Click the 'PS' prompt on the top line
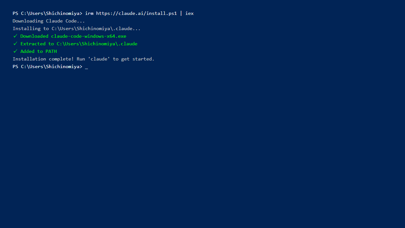Viewport: 405px width, 228px height. click(16, 13)
